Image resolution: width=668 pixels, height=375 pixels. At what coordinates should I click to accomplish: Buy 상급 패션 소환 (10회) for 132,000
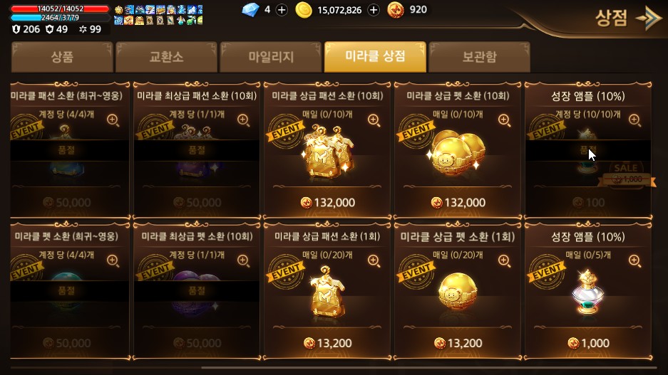coord(327,202)
